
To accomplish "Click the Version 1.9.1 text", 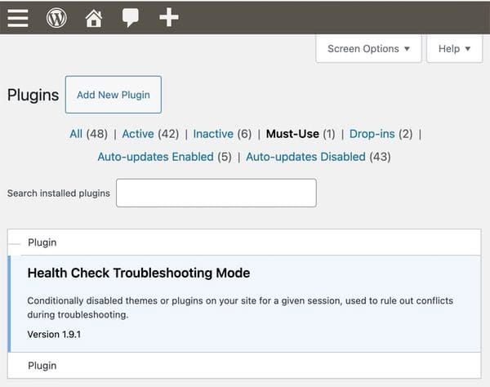I will pyautogui.click(x=55, y=334).
